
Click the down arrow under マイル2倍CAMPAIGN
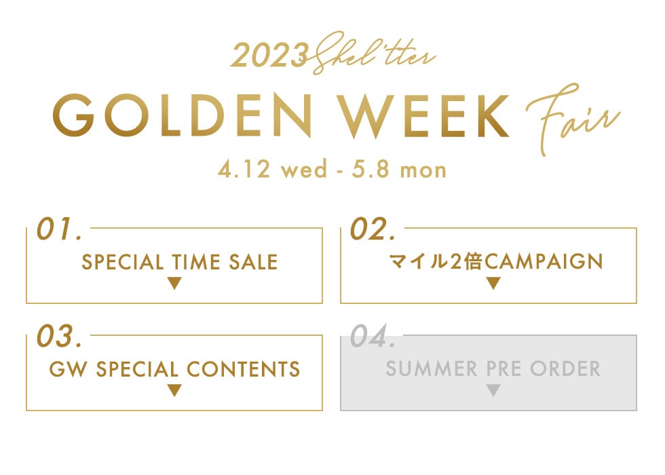click(493, 284)
